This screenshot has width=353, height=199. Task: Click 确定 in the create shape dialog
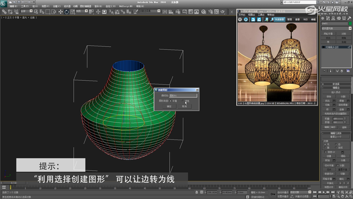169,106
